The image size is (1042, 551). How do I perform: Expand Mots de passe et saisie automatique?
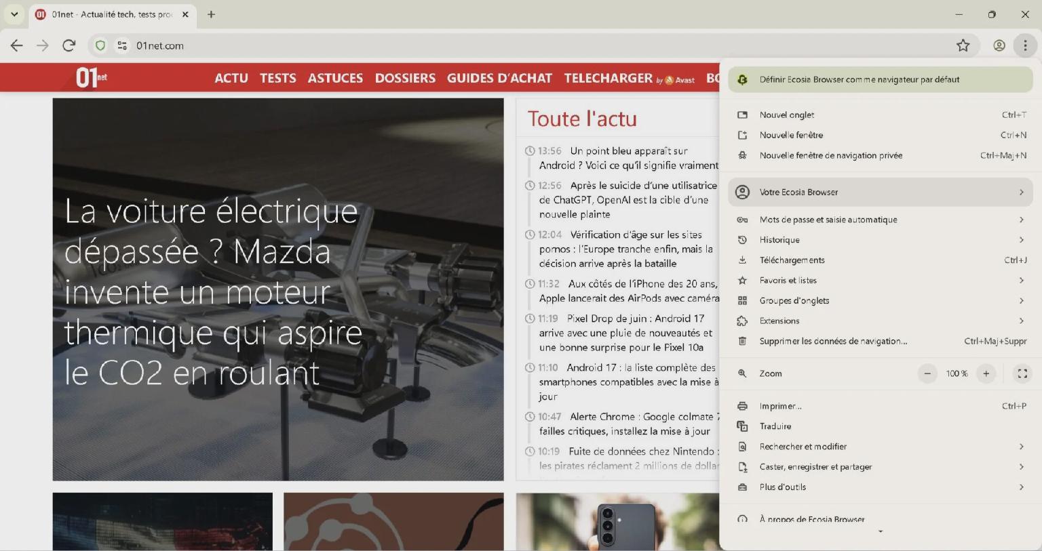[x=881, y=220]
